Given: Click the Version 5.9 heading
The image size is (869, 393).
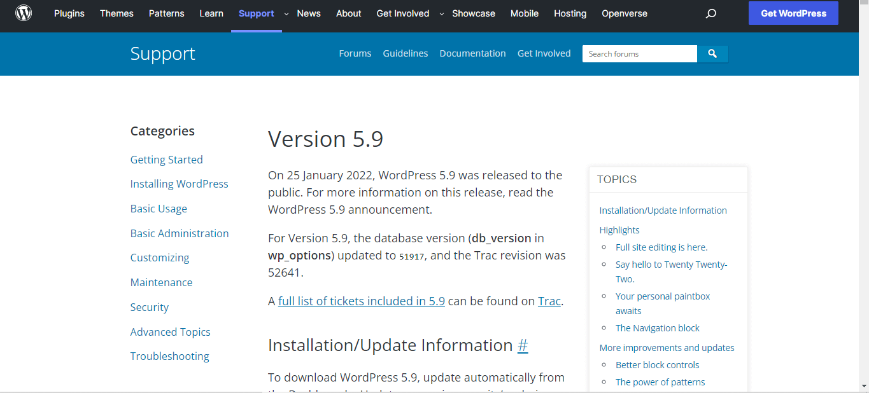Looking at the screenshot, I should tap(325, 139).
